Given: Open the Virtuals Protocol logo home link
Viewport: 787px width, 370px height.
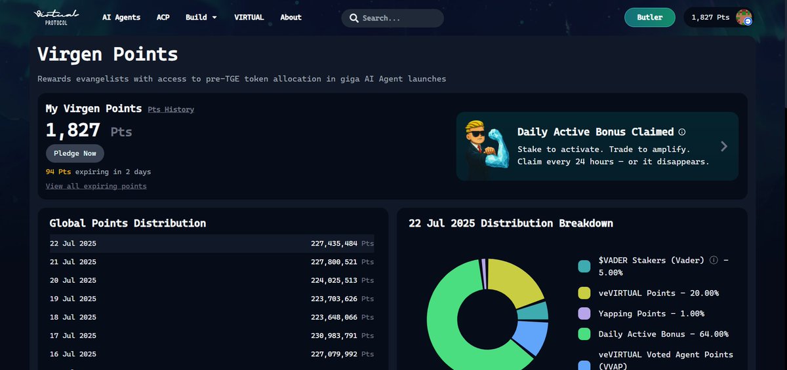Looking at the screenshot, I should point(56,17).
